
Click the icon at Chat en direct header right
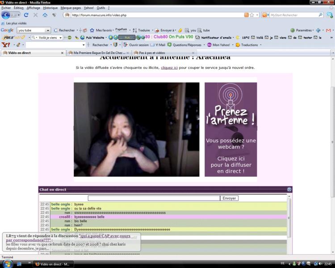289,189
